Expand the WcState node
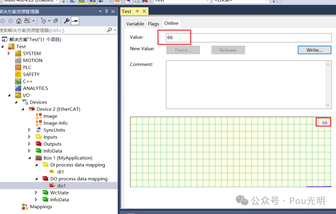Viewport: 336px width, 214px height. click(36, 193)
